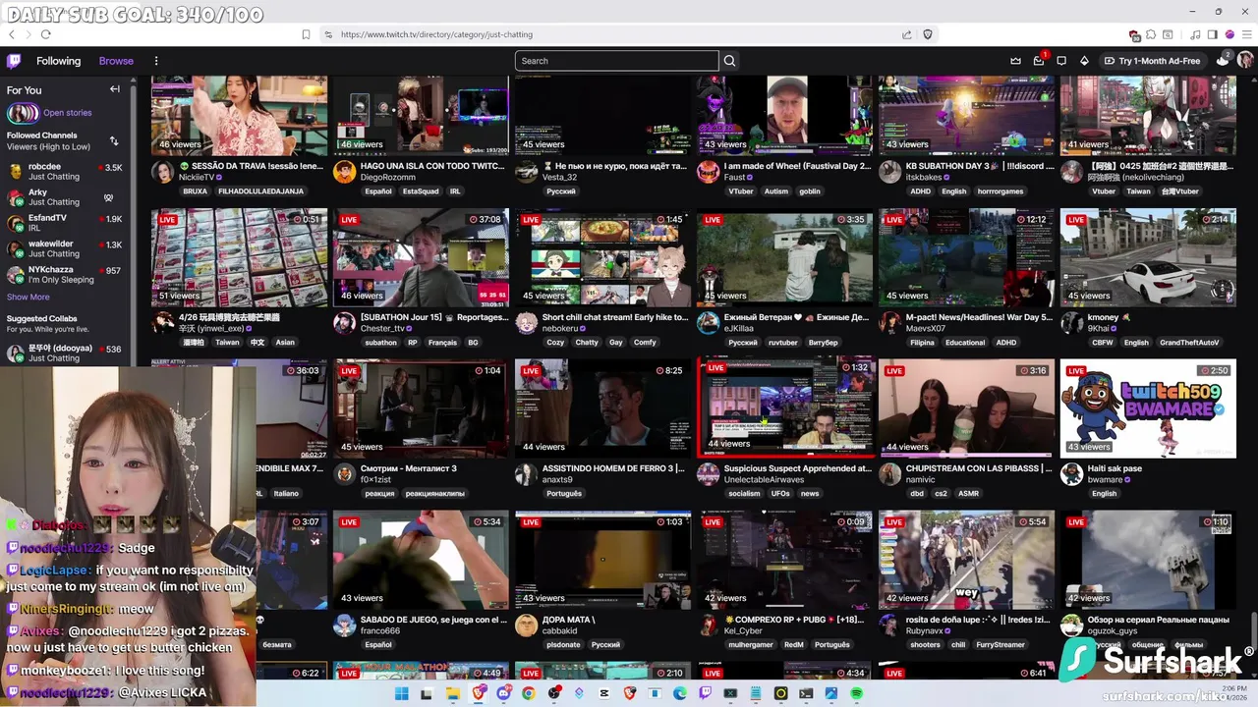This screenshot has width=1258, height=707.
Task: Open Prime loot crown icon
Action: coord(1015,61)
